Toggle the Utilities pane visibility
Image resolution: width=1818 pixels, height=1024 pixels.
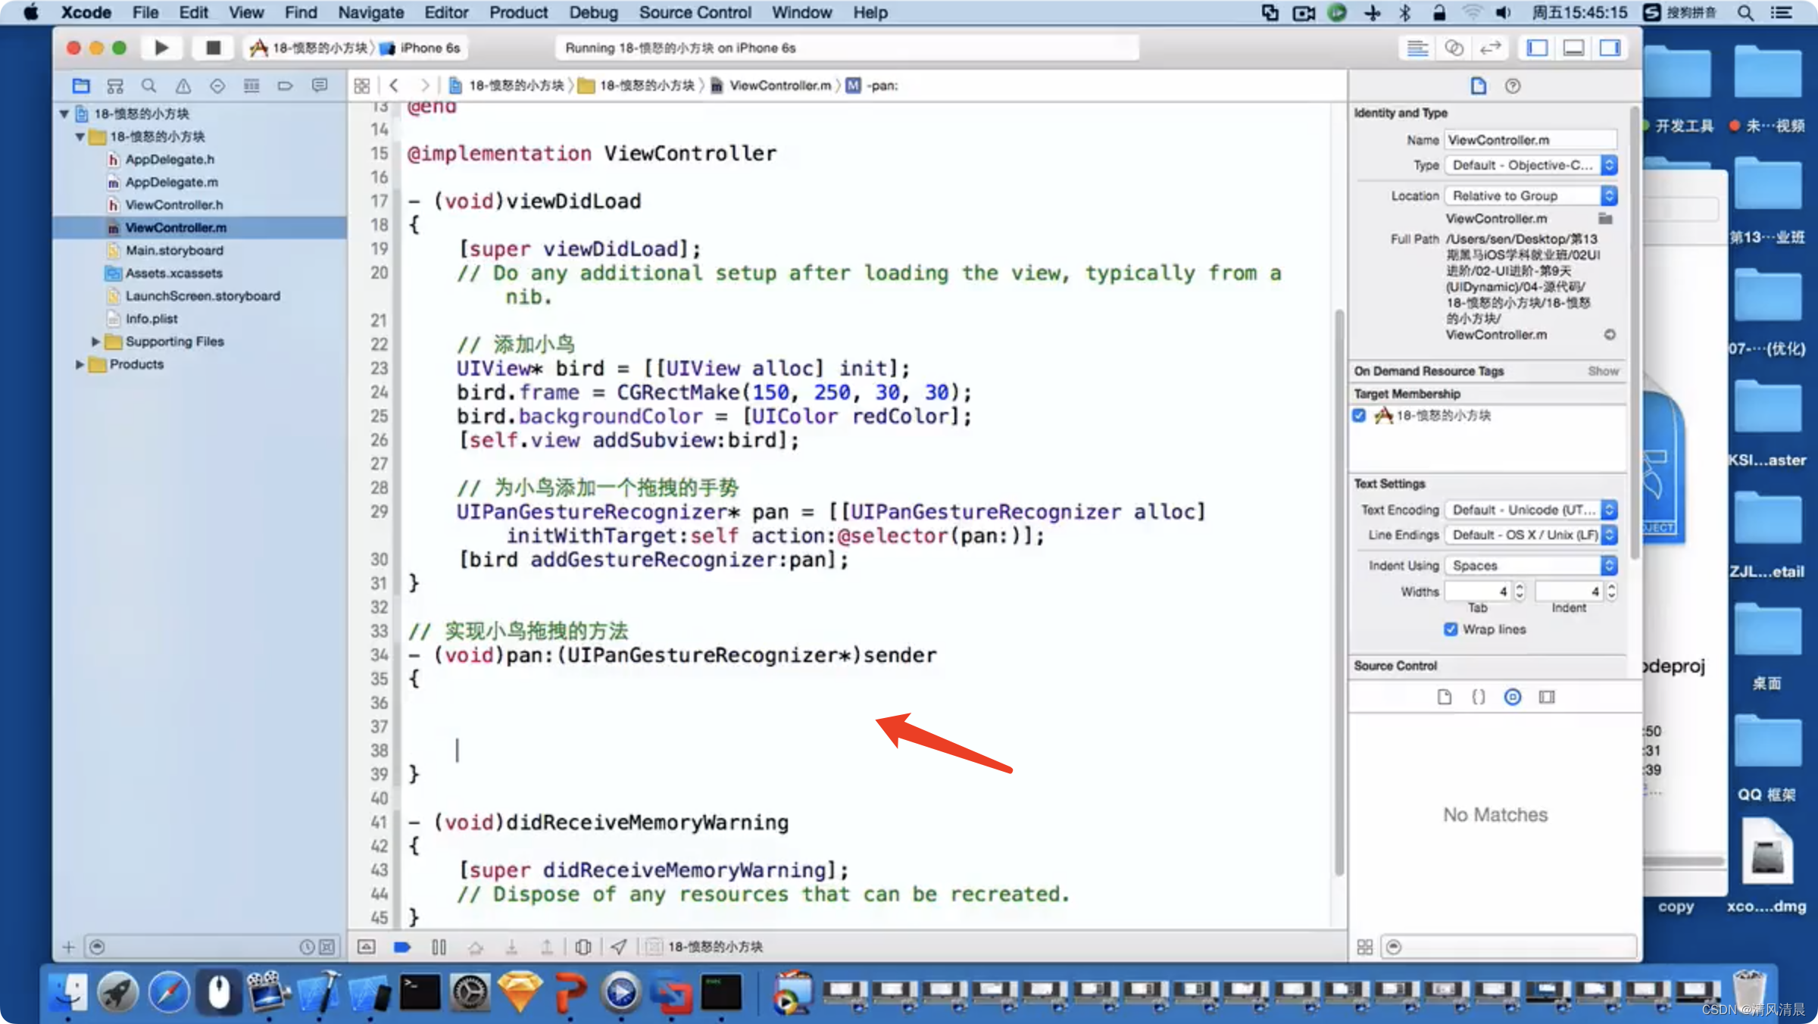click(x=1610, y=48)
